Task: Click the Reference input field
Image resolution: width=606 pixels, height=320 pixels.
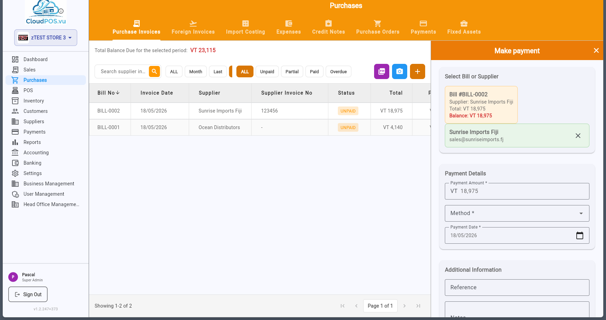Action: pos(517,288)
